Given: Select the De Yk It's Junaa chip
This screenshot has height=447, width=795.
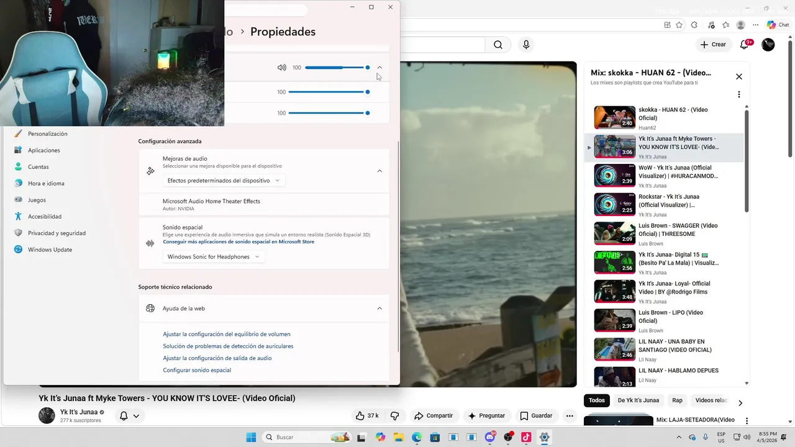Looking at the screenshot, I should (x=638, y=400).
